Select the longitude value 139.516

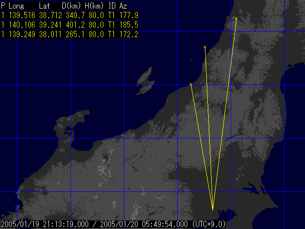pos(21,15)
